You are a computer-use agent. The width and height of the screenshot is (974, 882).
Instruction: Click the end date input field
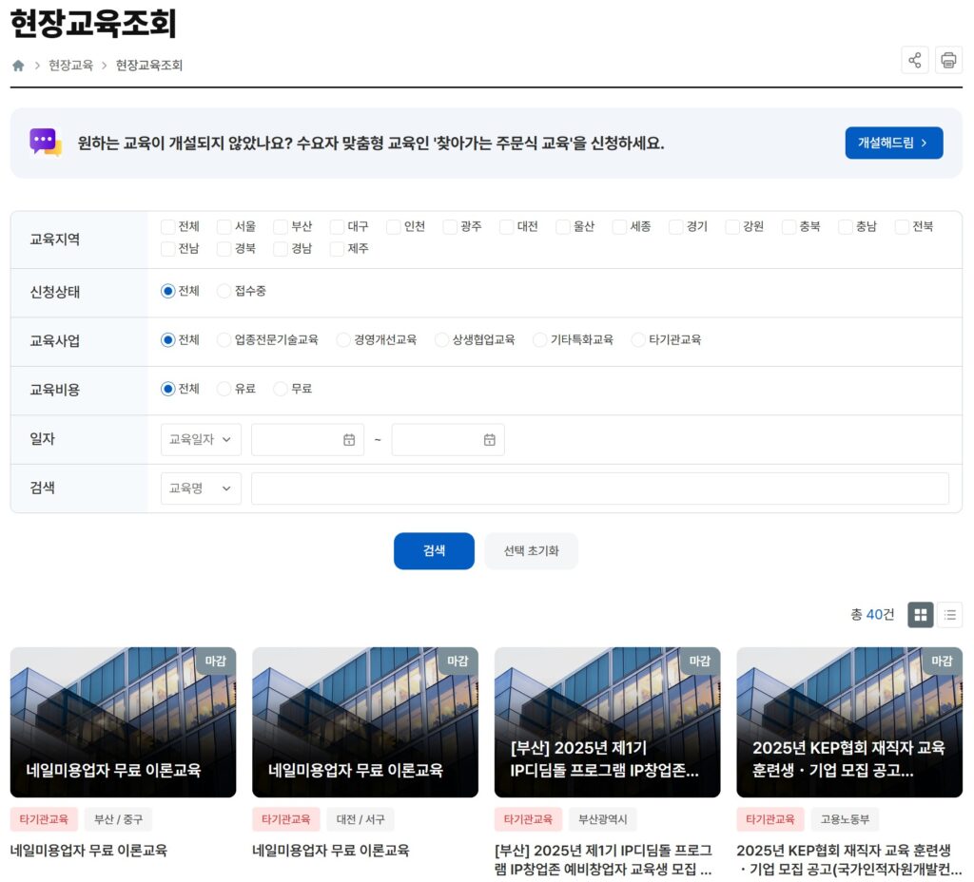(448, 439)
